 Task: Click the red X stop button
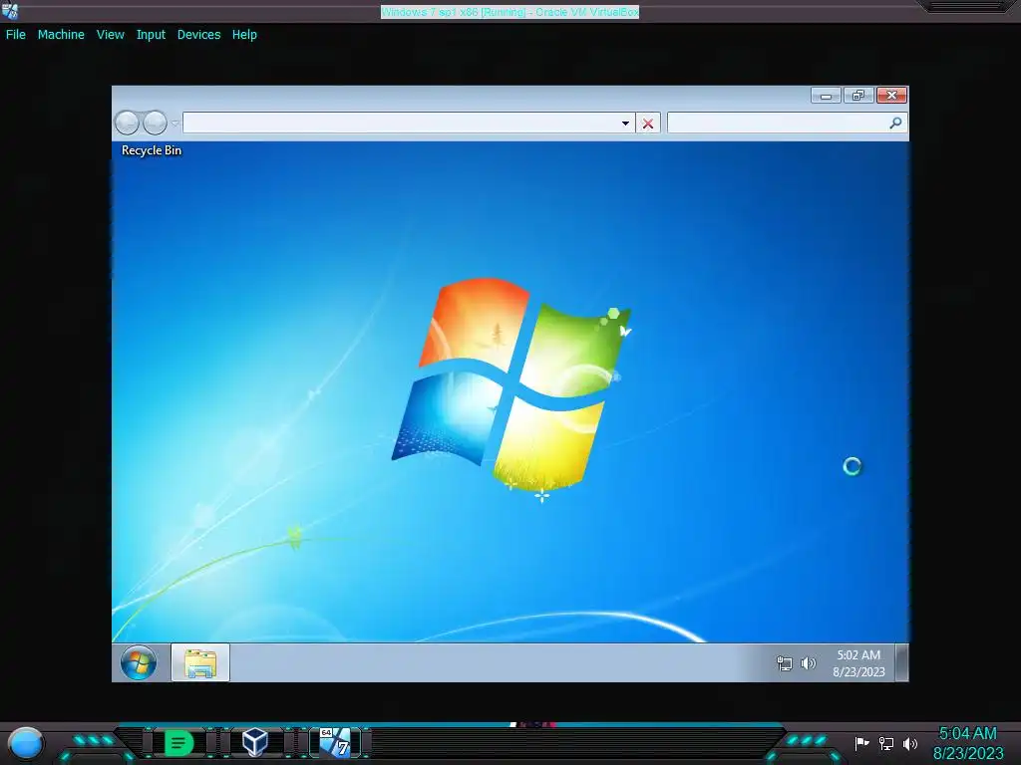[x=648, y=123]
